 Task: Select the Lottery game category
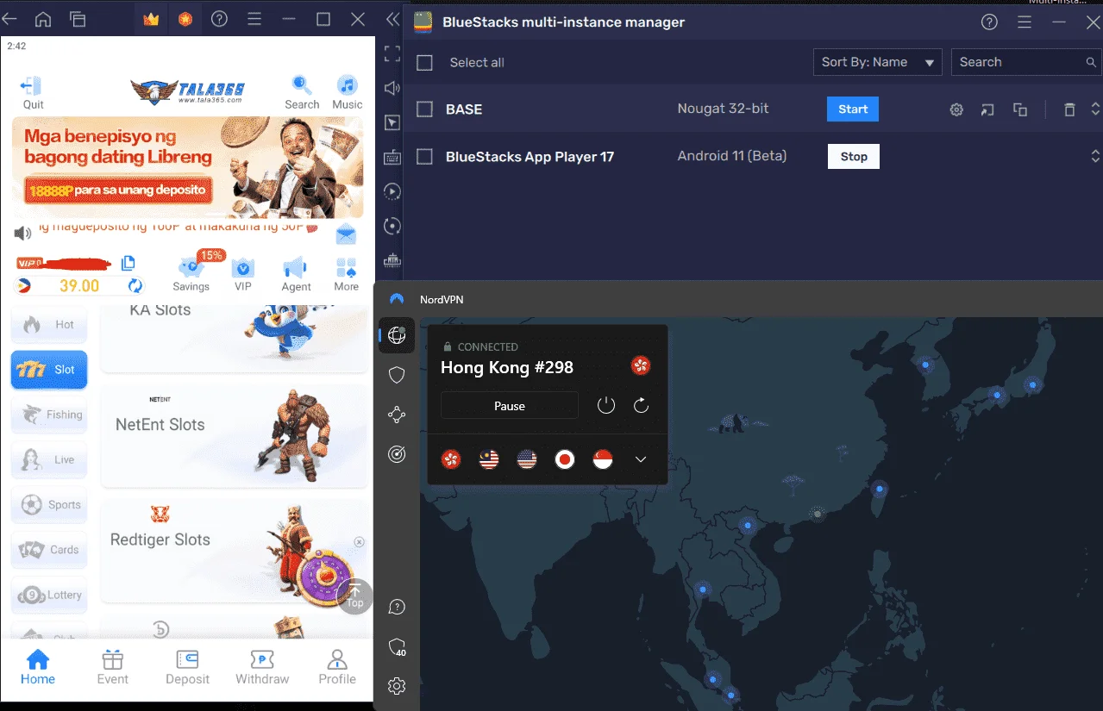click(x=49, y=595)
